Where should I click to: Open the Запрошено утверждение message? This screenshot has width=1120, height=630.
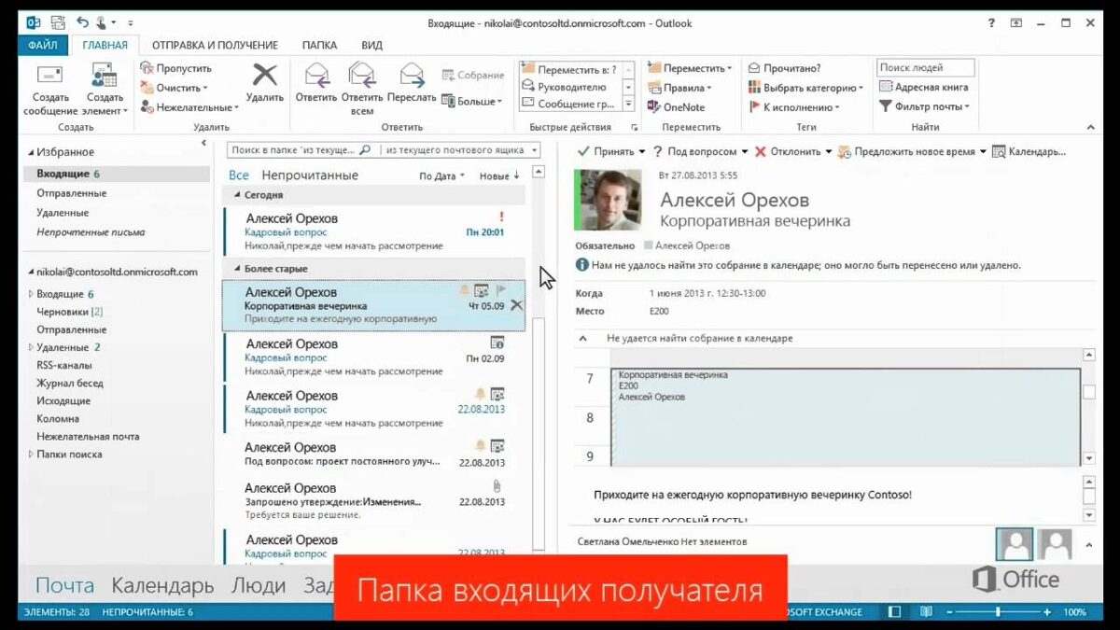[374, 501]
